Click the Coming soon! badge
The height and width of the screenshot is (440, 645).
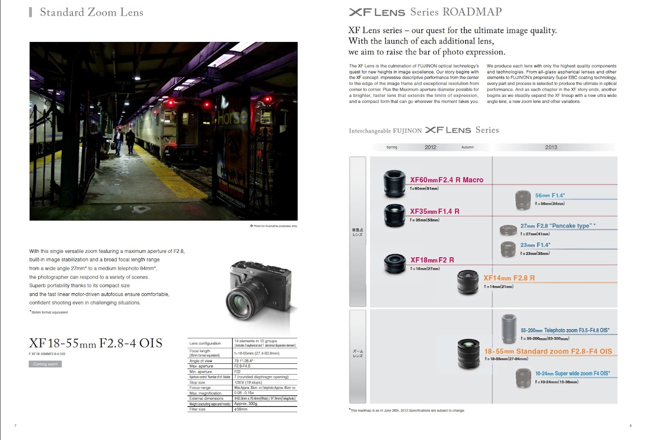[45, 364]
